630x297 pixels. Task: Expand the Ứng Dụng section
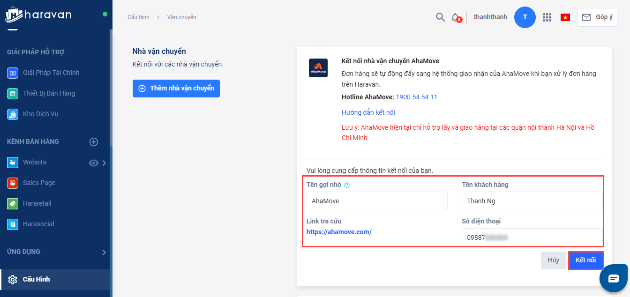(104, 252)
